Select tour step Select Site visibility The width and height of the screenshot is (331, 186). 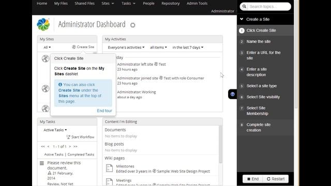tap(265, 97)
